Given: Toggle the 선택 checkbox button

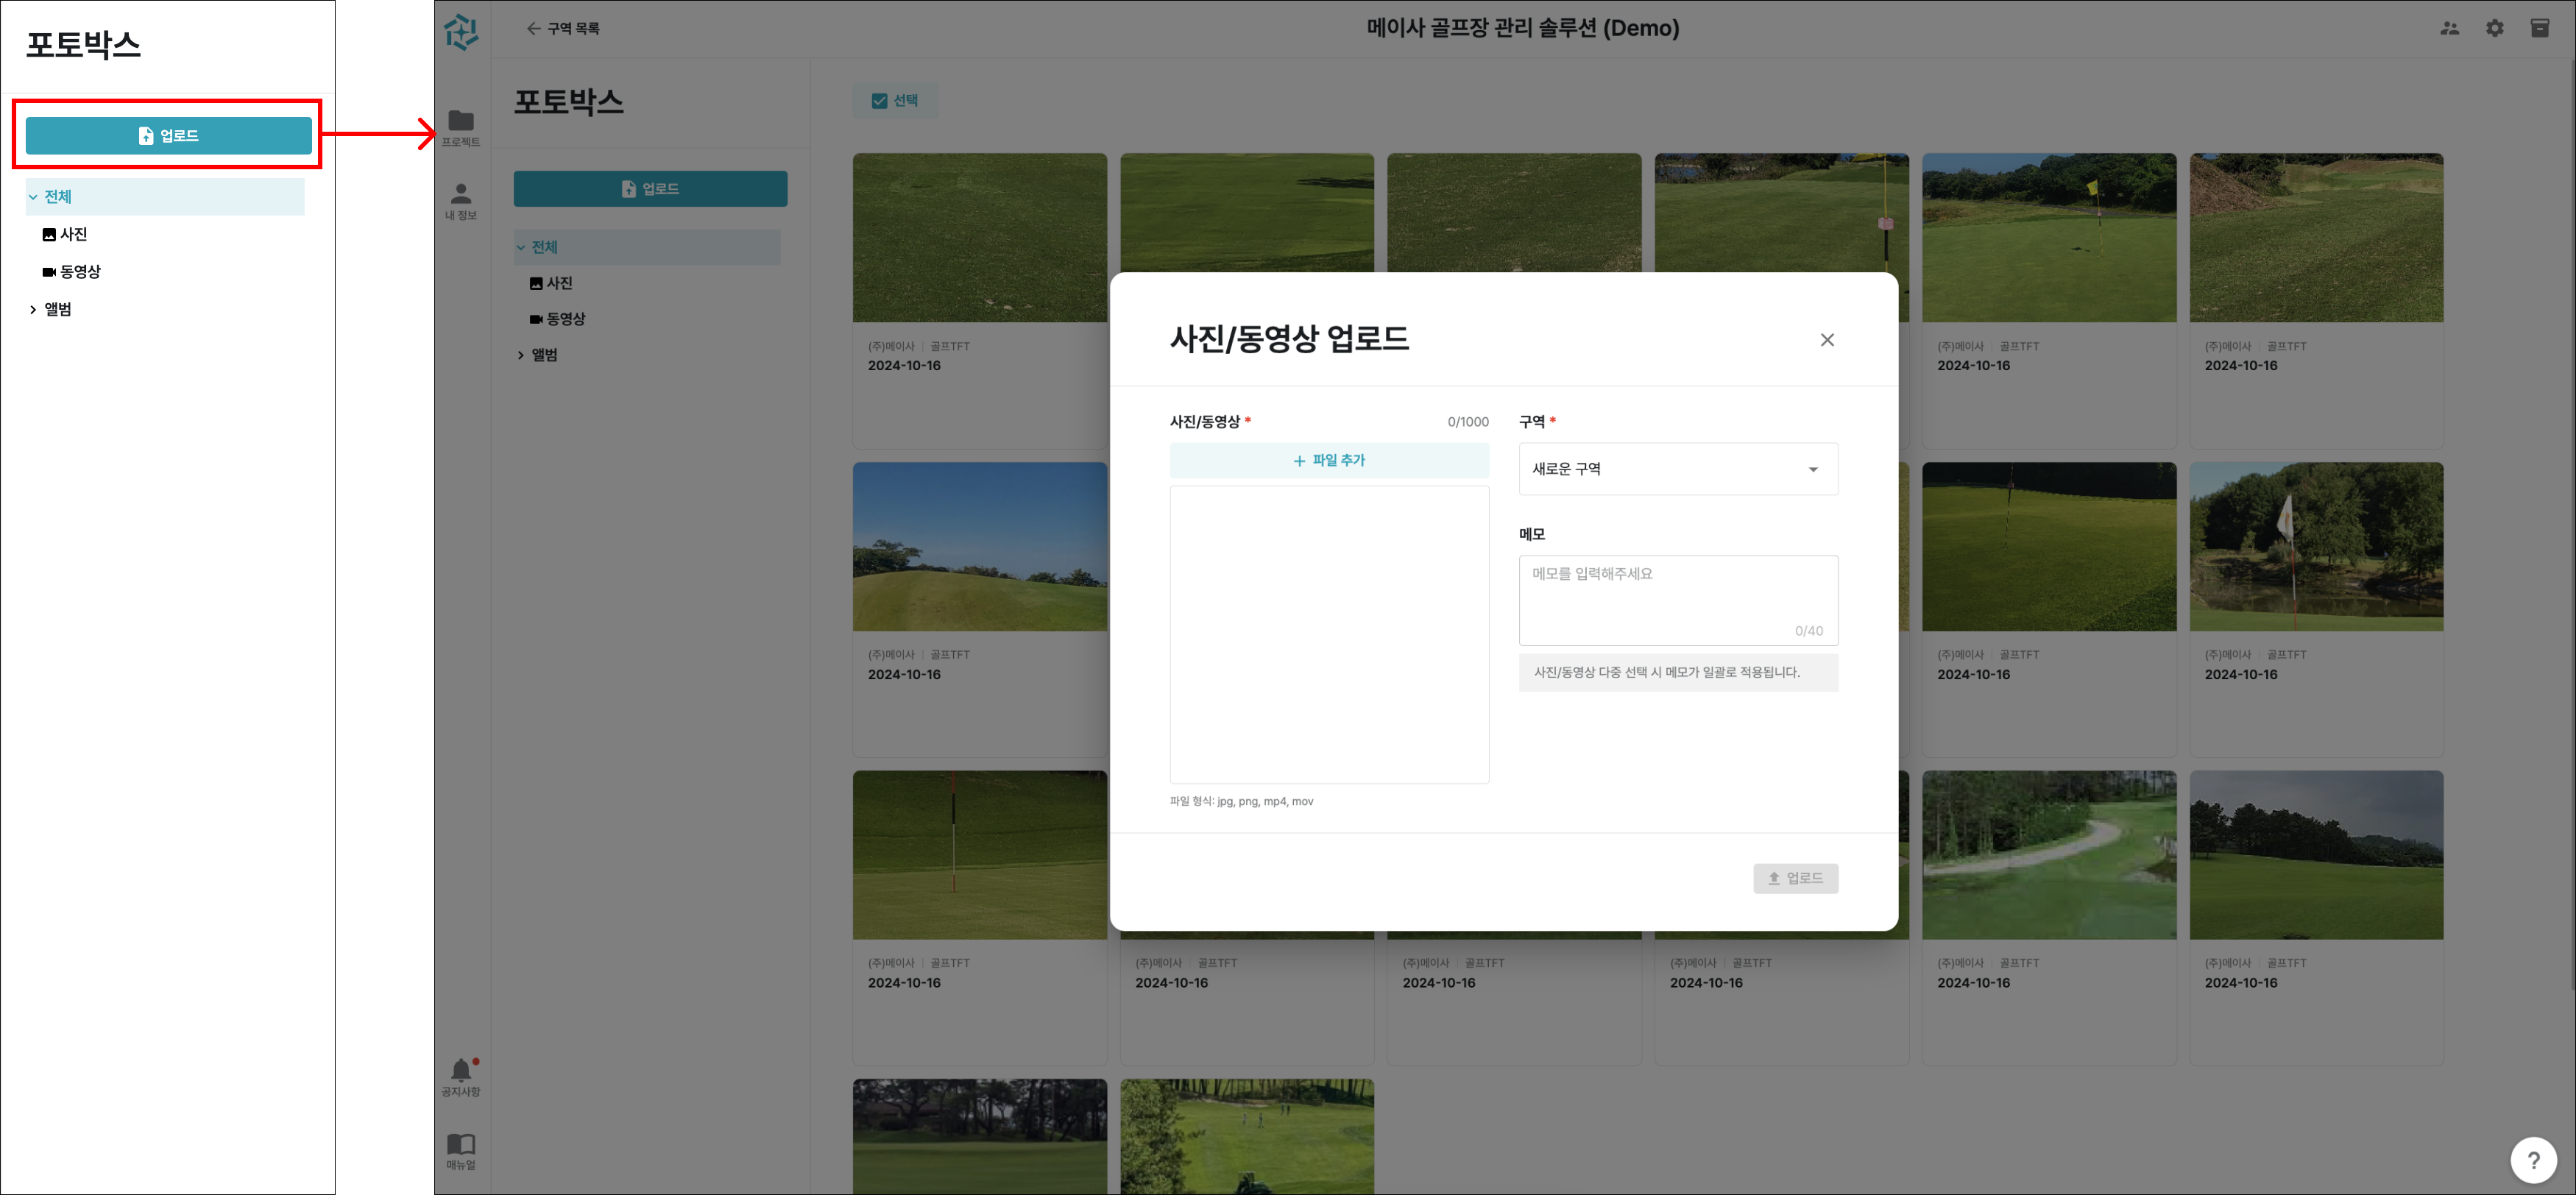Looking at the screenshot, I should [895, 100].
